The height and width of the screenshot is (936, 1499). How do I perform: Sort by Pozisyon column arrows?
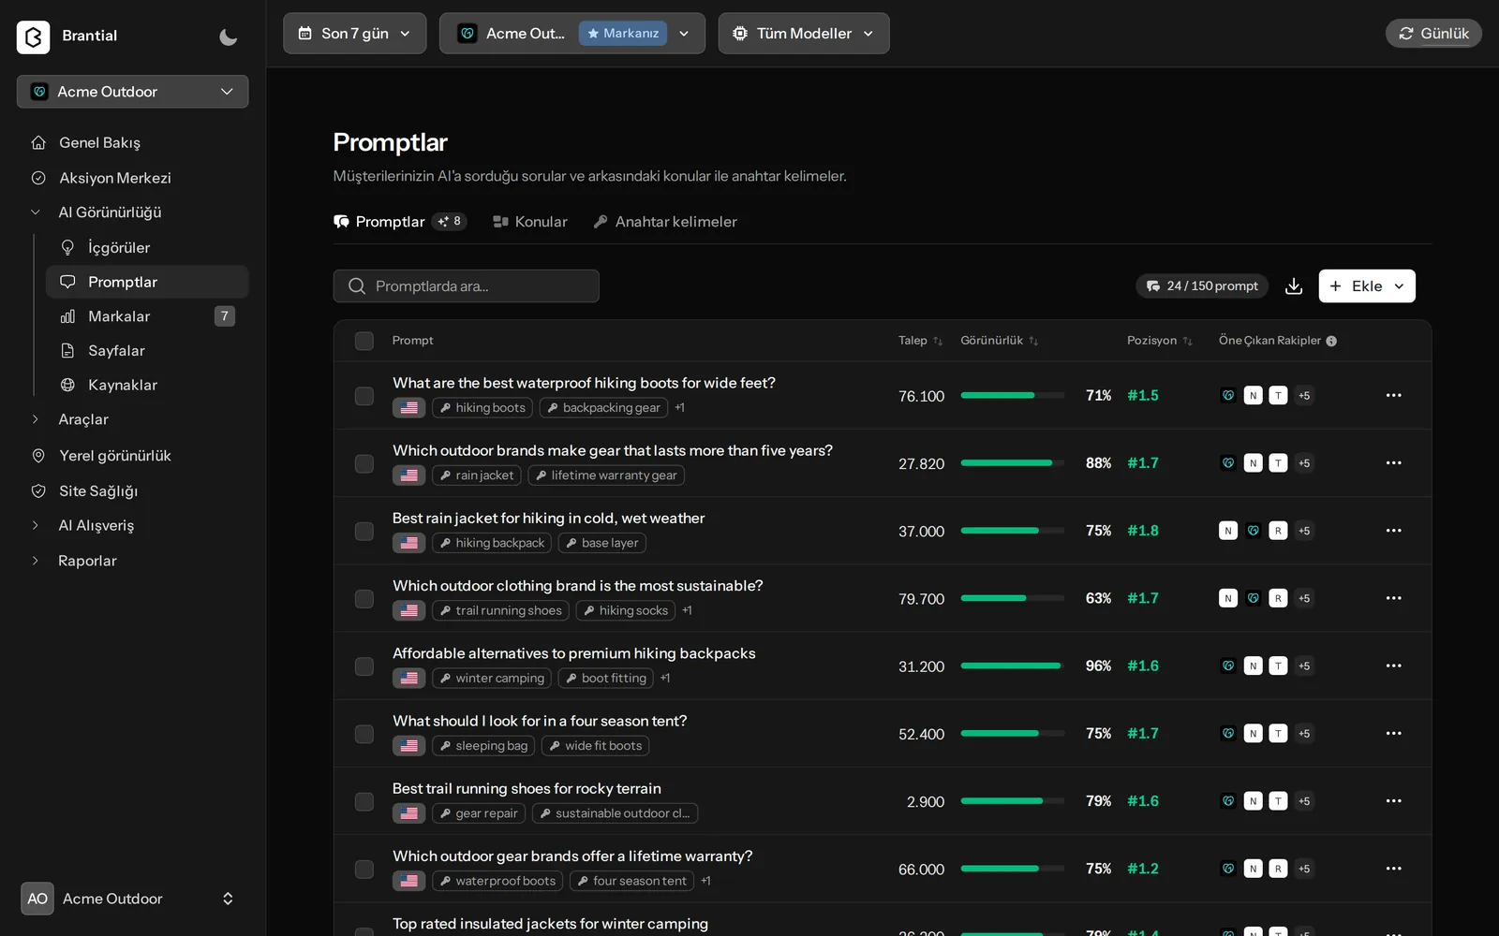click(x=1188, y=341)
